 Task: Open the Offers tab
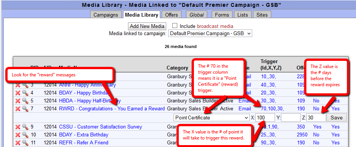point(172,15)
